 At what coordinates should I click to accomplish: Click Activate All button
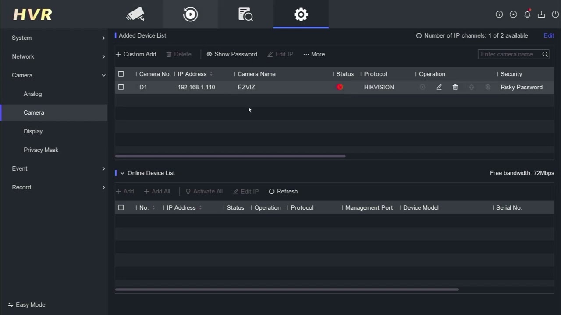(204, 191)
